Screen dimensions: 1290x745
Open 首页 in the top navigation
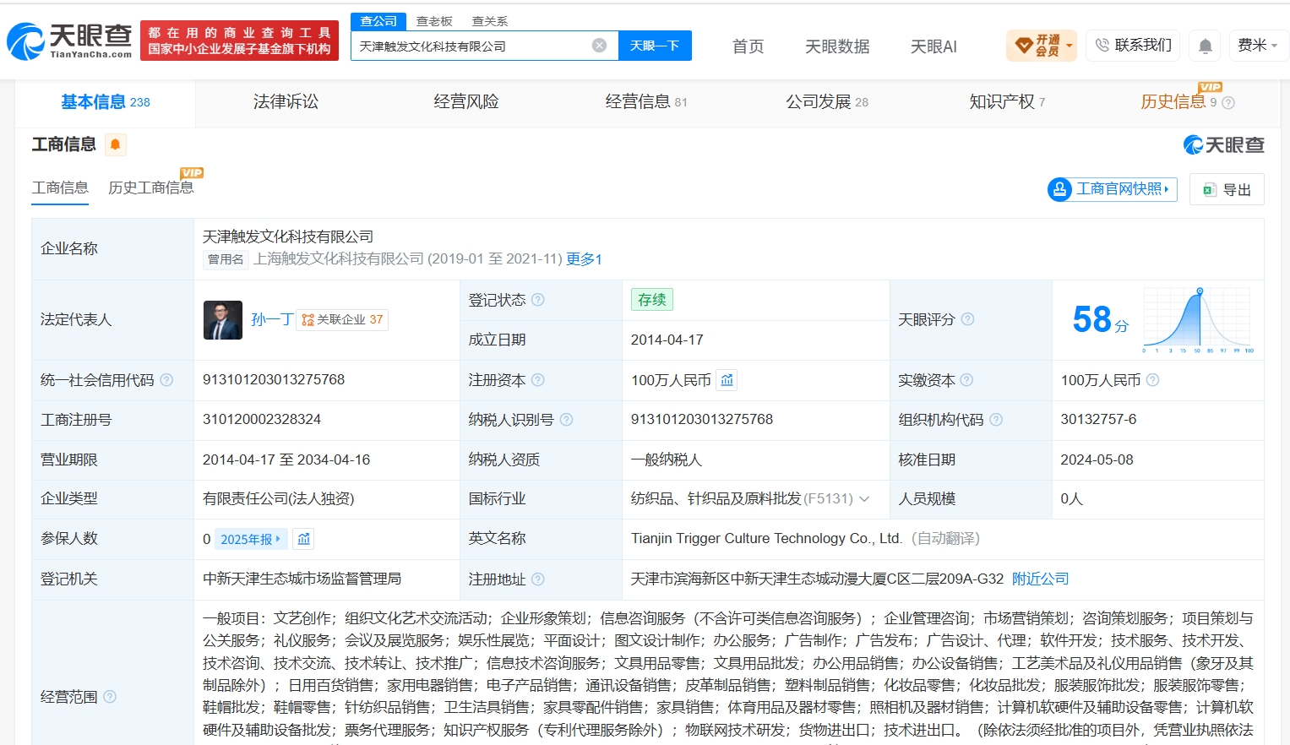coord(748,46)
